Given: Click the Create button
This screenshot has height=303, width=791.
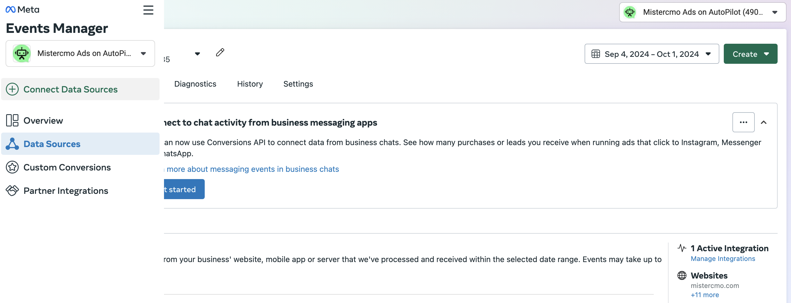Looking at the screenshot, I should [750, 54].
